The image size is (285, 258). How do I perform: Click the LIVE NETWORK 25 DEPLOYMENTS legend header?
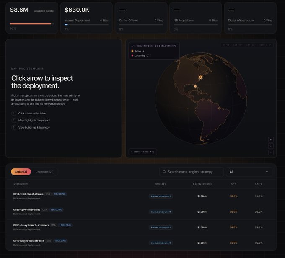[154, 46]
